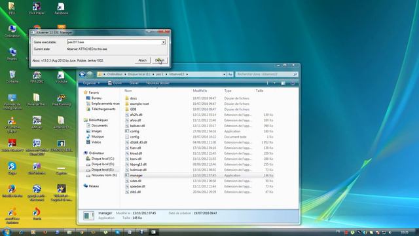Screen dimensions: 419x236
Task: Launch the FIFA 2002 desktop shortcut
Action: click(37, 77)
